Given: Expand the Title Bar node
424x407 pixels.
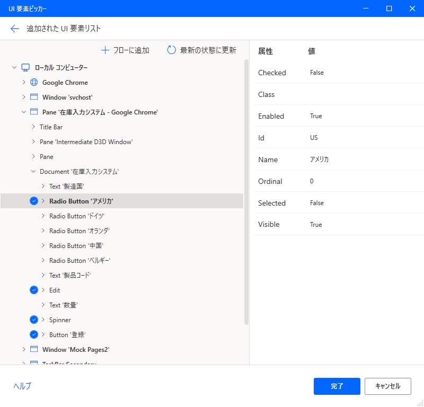Looking at the screenshot, I should 33,127.
